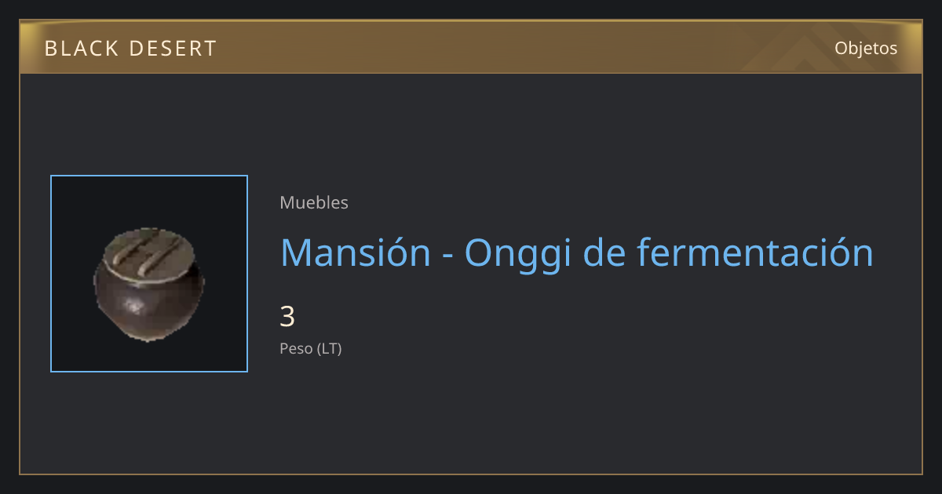Click the golden header banner
This screenshot has width=942, height=494.
pos(471,47)
